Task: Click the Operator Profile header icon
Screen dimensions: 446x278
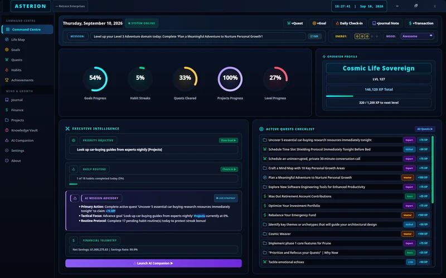Action: pyautogui.click(x=324, y=57)
